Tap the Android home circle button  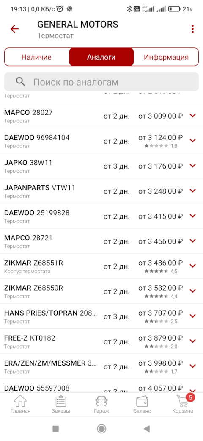pos(101,429)
